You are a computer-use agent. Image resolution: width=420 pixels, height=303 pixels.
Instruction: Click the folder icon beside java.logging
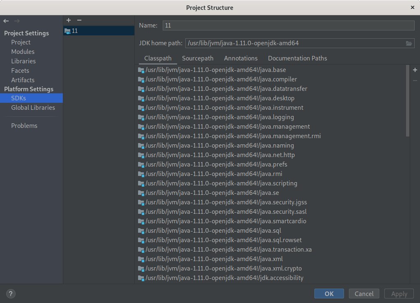pyautogui.click(x=141, y=117)
